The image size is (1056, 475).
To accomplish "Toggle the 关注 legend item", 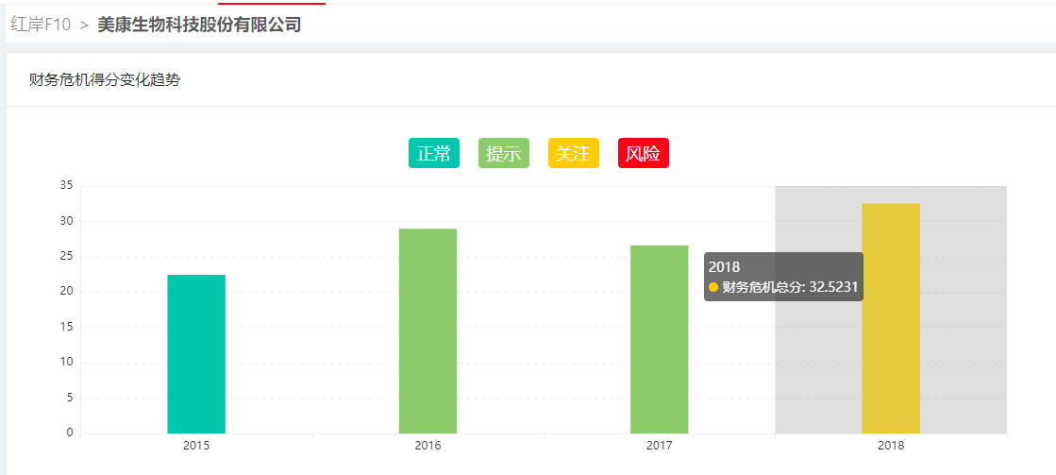I will click(x=573, y=153).
